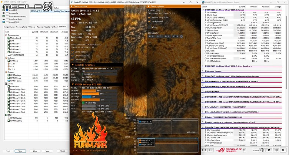The image size is (289, 155).
Task: Click the Powers group icon in AIDA64
Action: tap(6, 72)
